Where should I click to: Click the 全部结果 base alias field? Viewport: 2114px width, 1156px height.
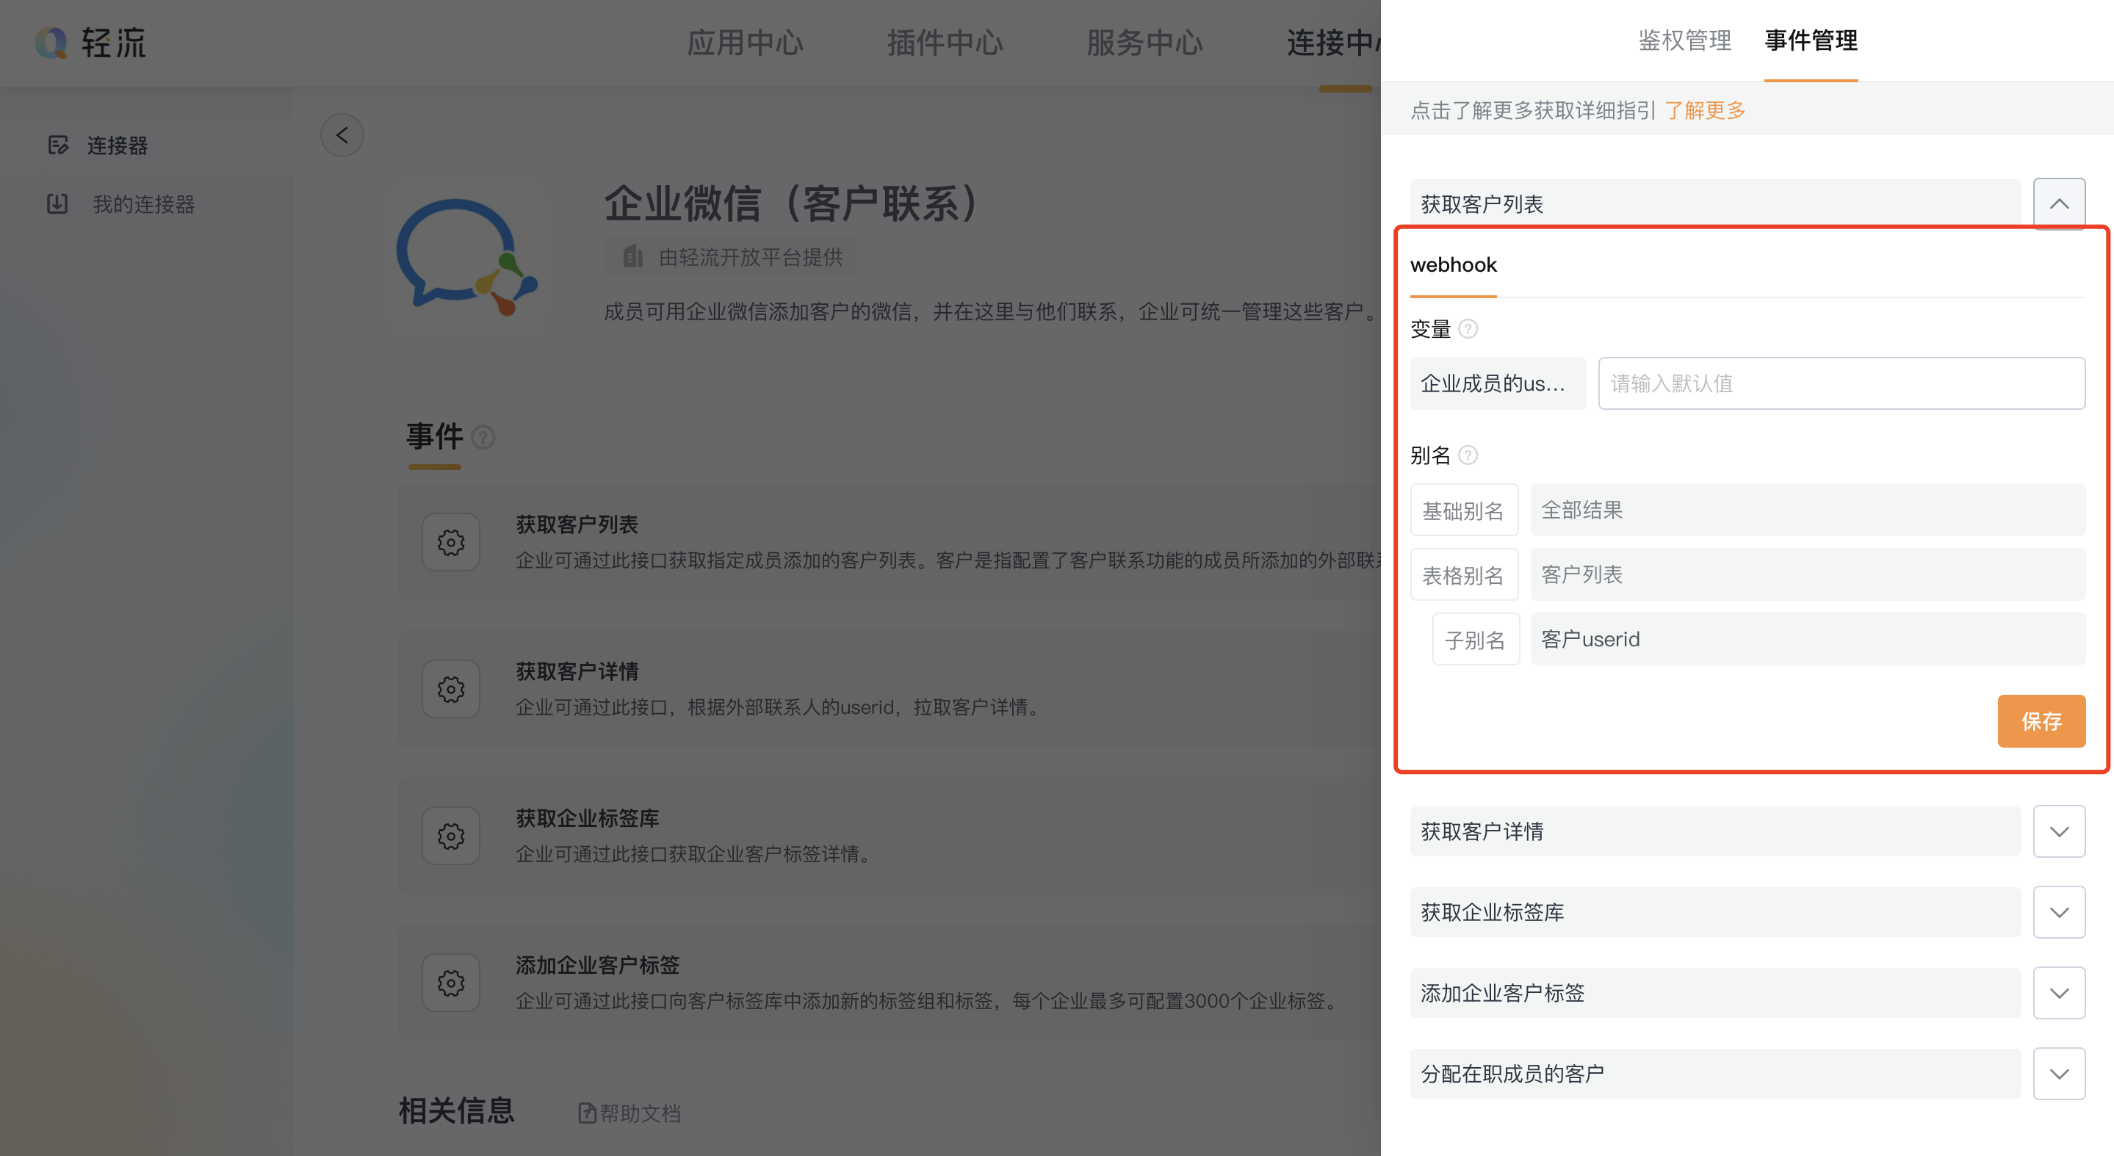point(1808,510)
